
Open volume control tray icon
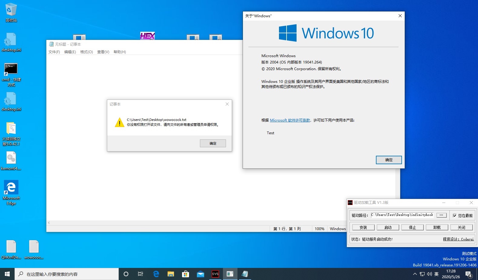point(429,274)
